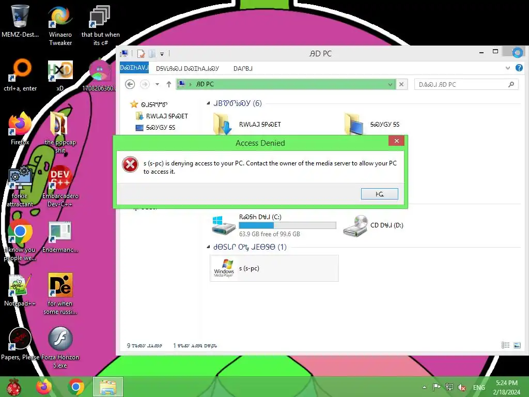Select the first blue ribbon tab
Screen dimensions: 529x397
pos(134,68)
